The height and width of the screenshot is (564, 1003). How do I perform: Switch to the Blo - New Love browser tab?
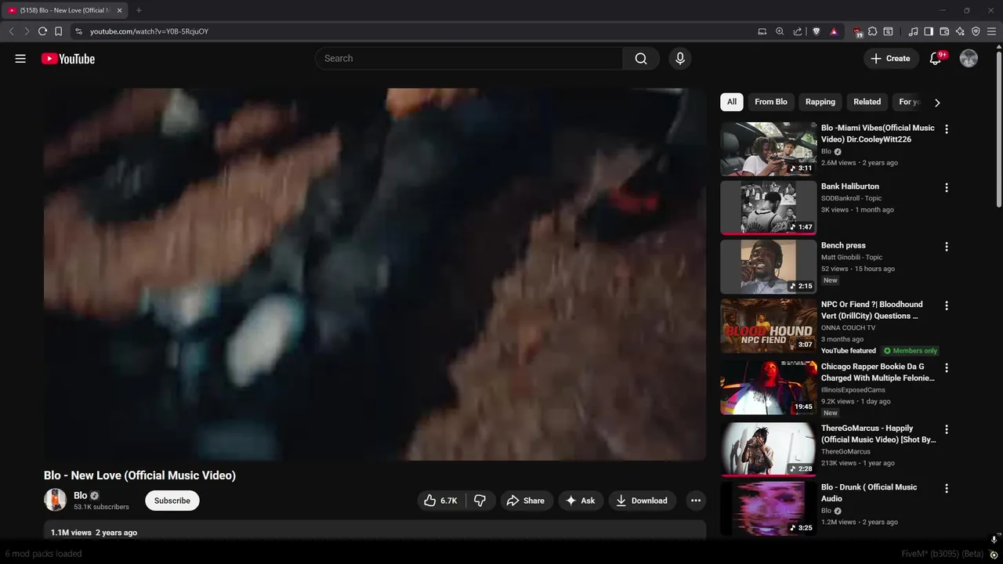click(64, 10)
